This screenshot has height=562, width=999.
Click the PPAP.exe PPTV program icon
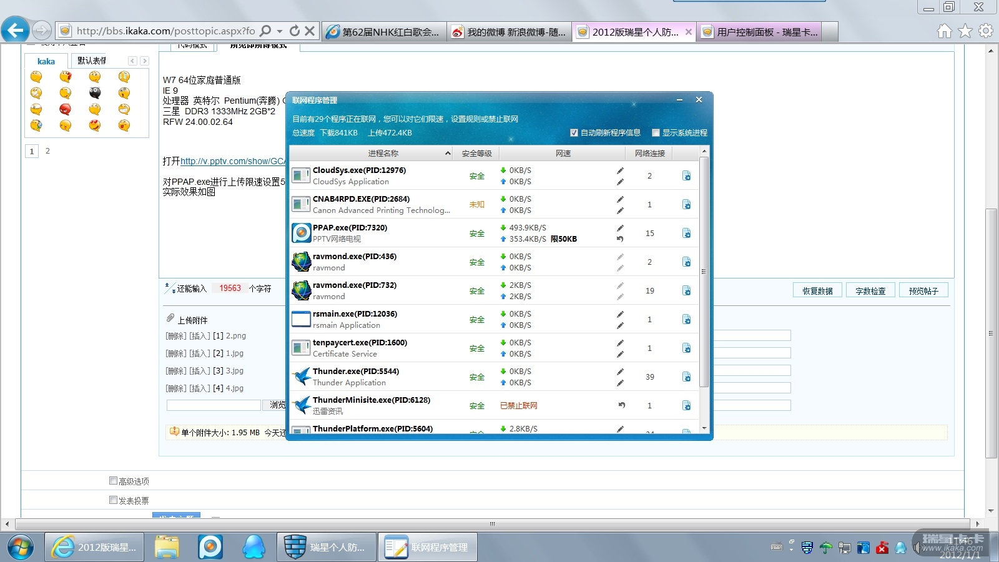pyautogui.click(x=302, y=233)
